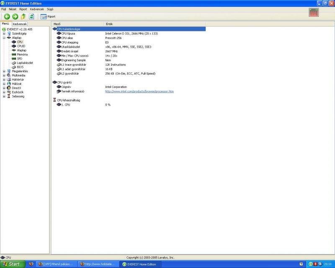The width and height of the screenshot is (335, 268).
Task: Switch to the http://www.hobbiele taskbar window
Action: (98, 264)
